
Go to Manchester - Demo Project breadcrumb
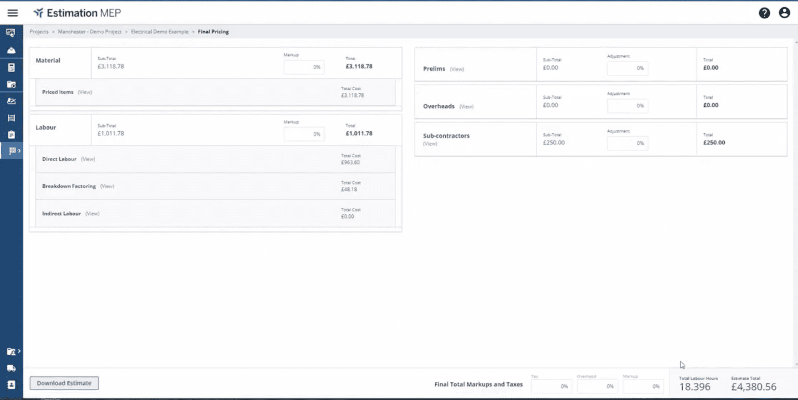89,32
